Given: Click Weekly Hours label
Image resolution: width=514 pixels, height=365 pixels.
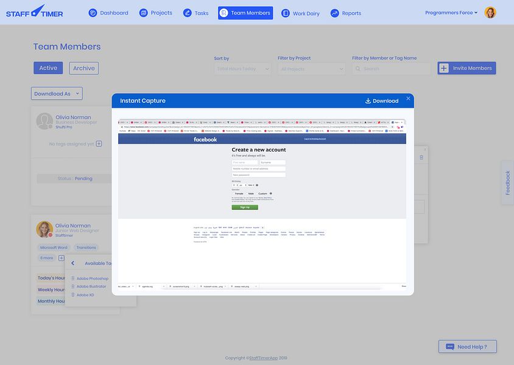Looking at the screenshot, I should pos(51,290).
